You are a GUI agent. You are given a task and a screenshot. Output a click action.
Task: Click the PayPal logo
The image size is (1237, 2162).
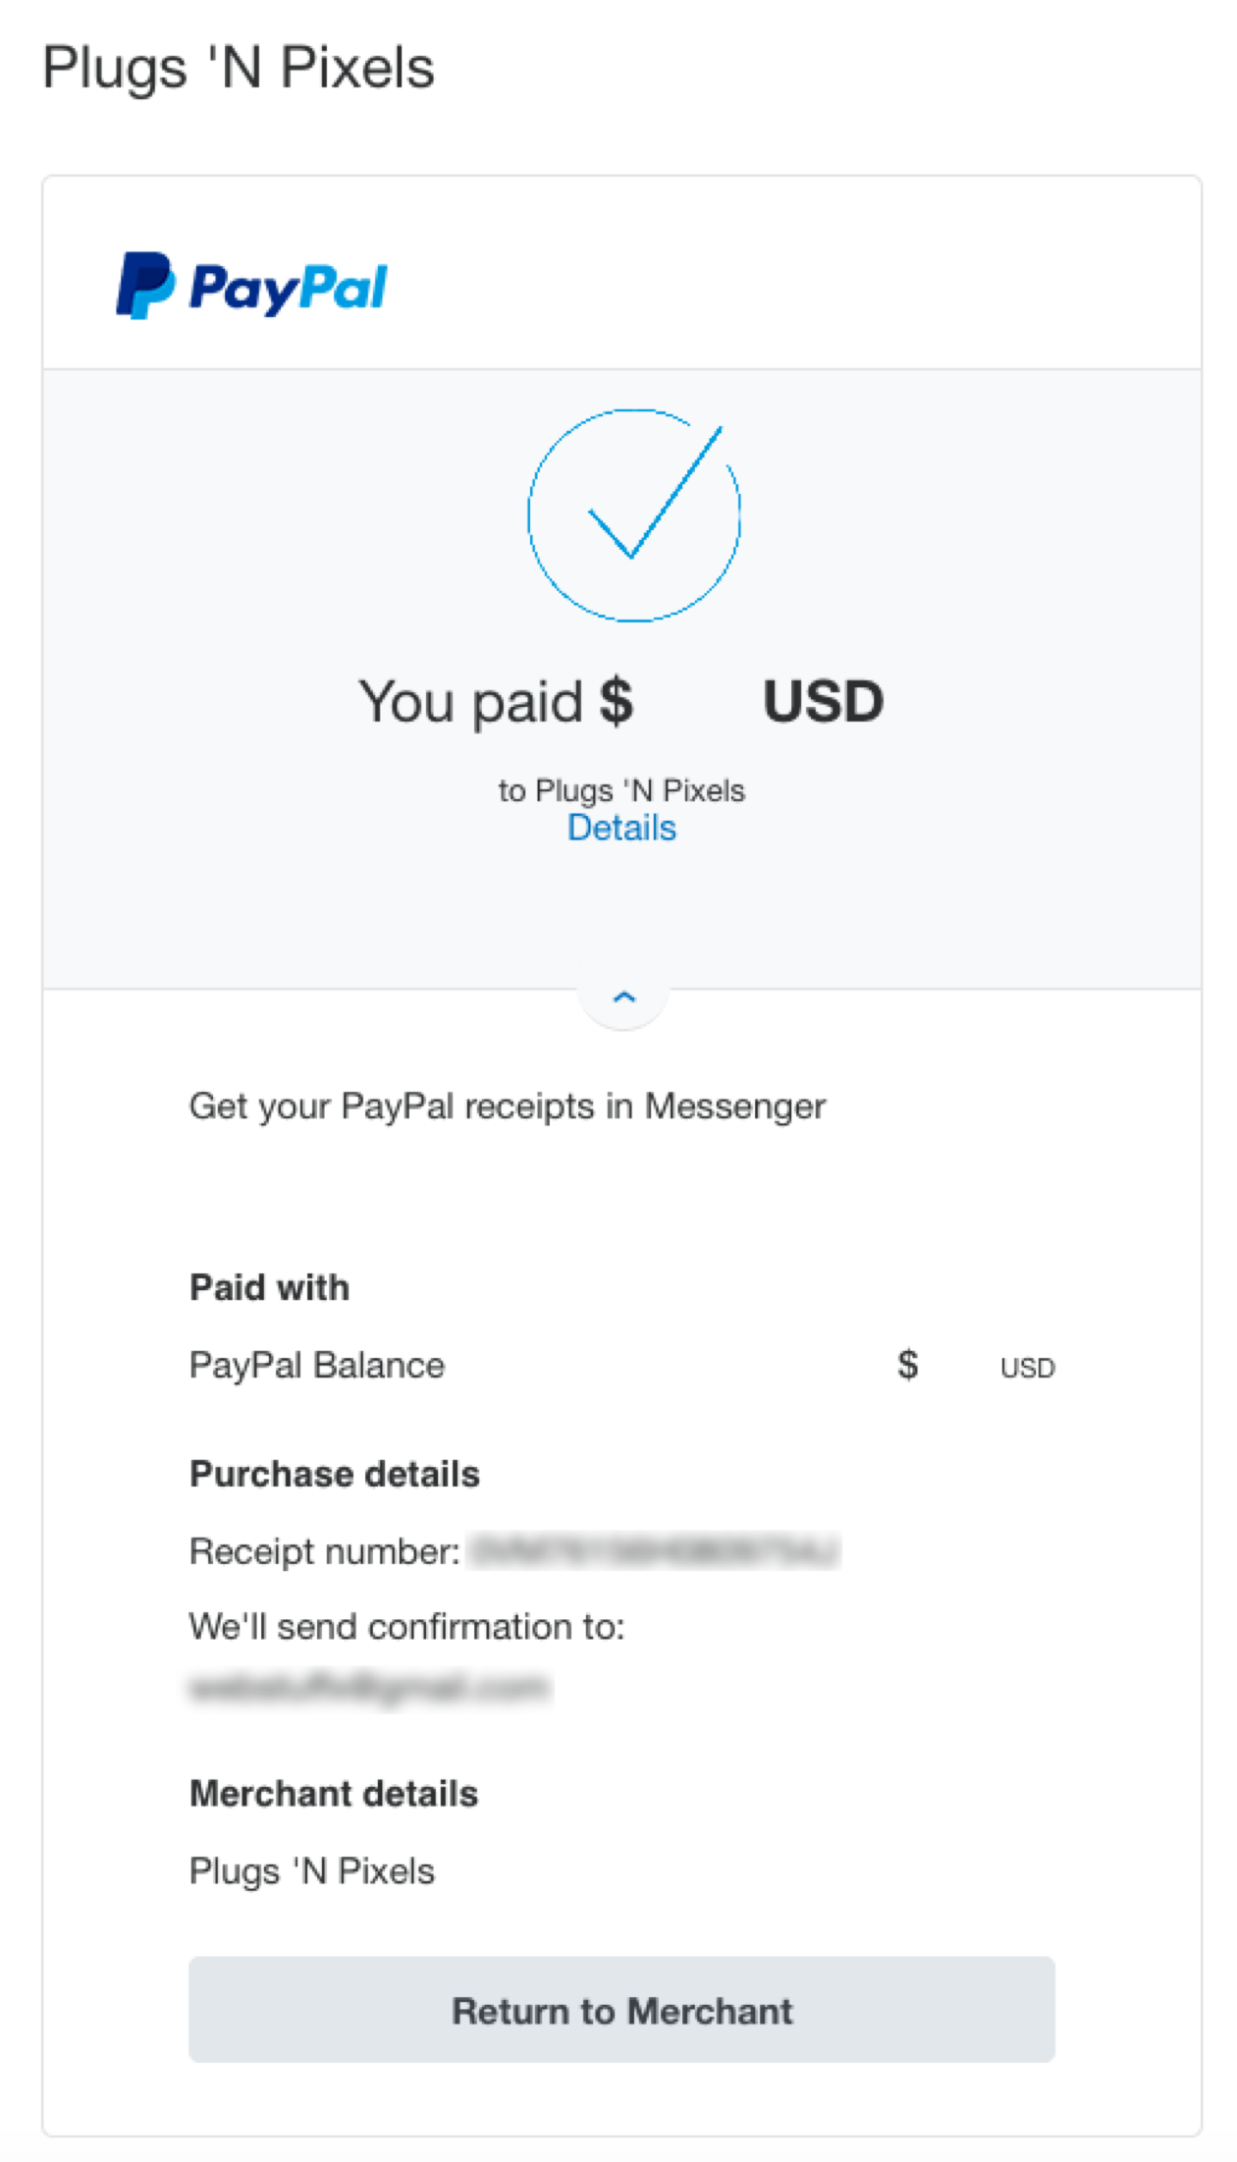click(251, 286)
